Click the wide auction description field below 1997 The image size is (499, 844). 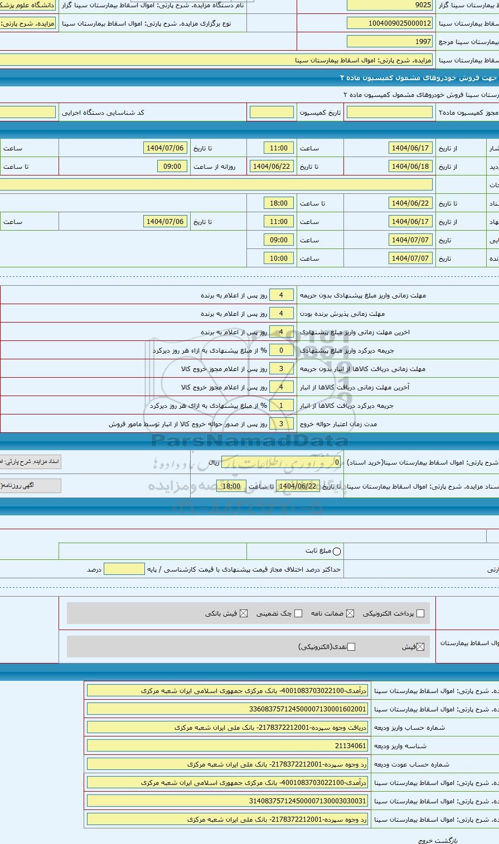click(x=216, y=60)
